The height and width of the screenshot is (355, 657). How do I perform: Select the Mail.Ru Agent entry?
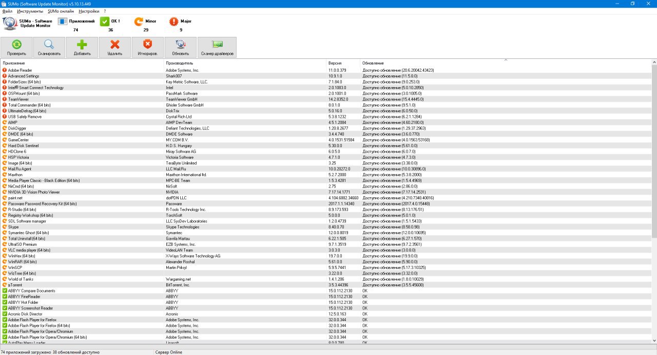[326, 169]
